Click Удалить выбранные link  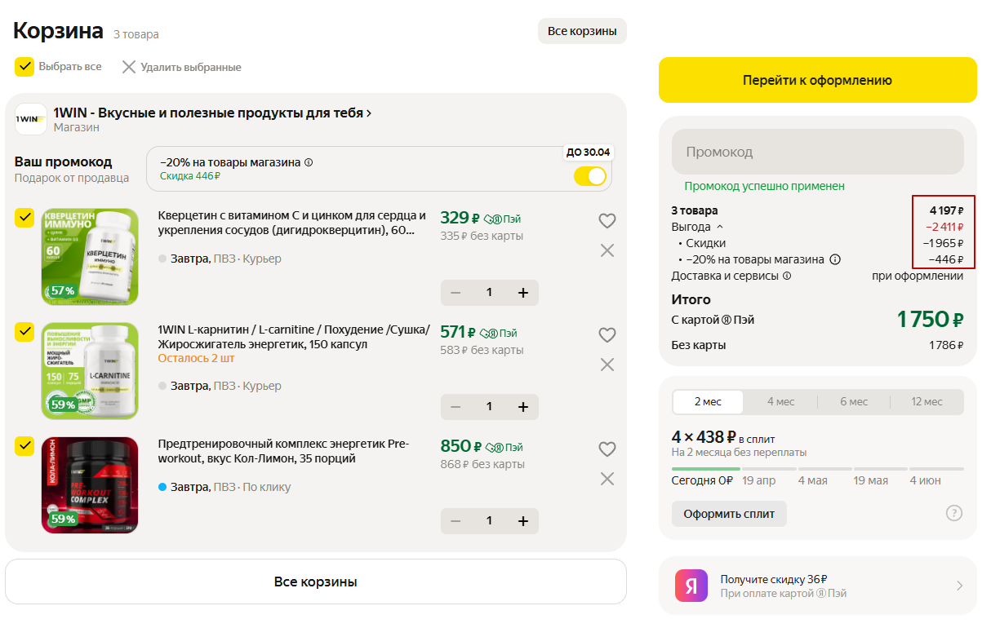coord(191,67)
